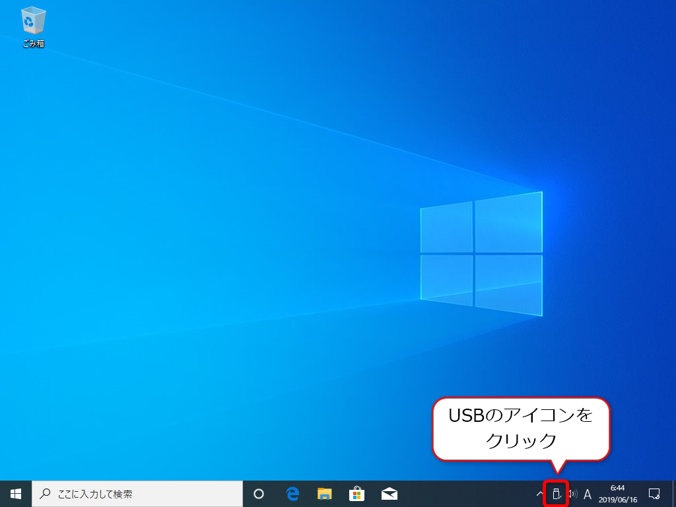The image size is (676, 507).
Task: Click the Show Desktop area at taskbar's right edge
Action: (x=674, y=493)
